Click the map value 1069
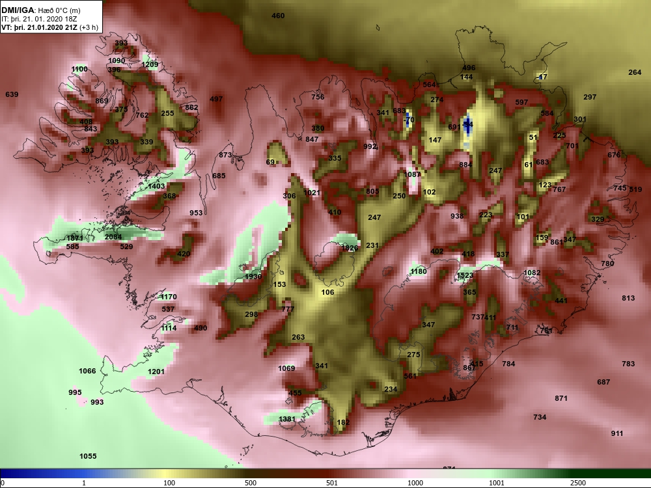 (x=286, y=368)
